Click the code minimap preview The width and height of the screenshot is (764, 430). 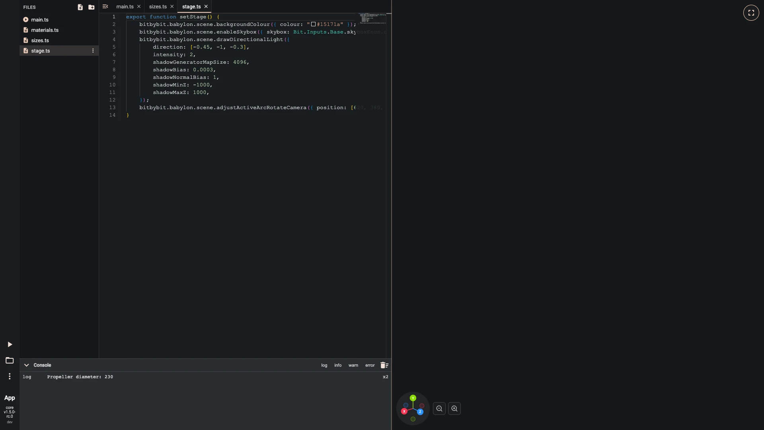coord(372,19)
